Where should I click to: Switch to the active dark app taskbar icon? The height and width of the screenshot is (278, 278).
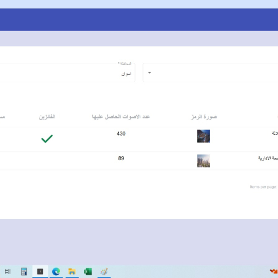click(40, 271)
